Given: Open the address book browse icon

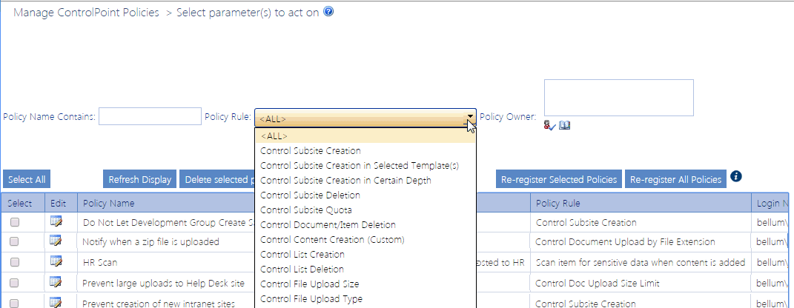Looking at the screenshot, I should [565, 125].
